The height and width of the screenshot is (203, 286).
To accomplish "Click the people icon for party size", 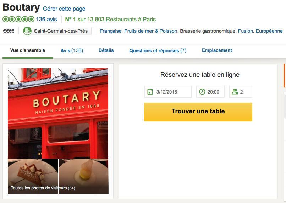I will (235, 91).
